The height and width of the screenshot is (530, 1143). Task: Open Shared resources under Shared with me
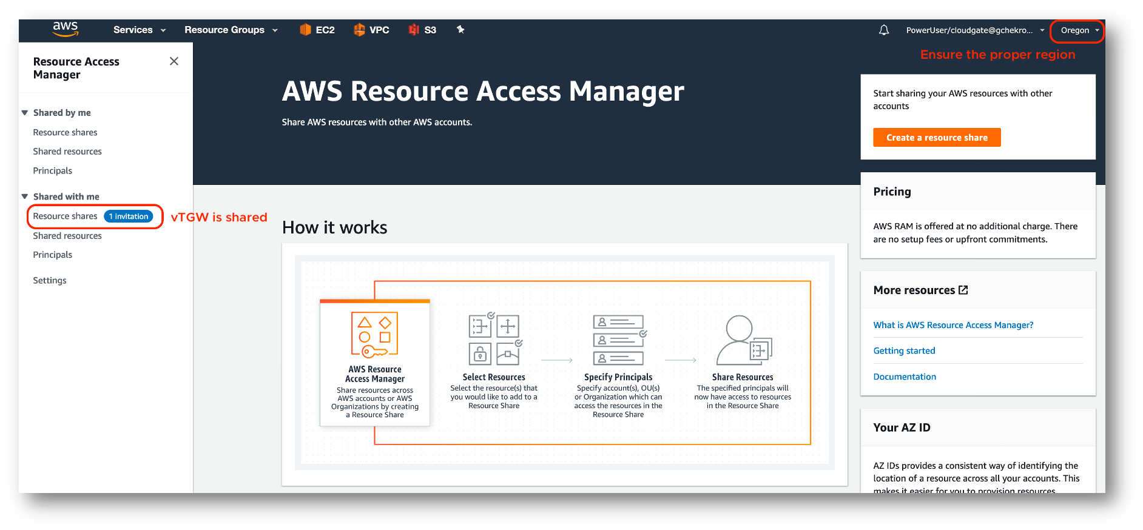coord(67,236)
